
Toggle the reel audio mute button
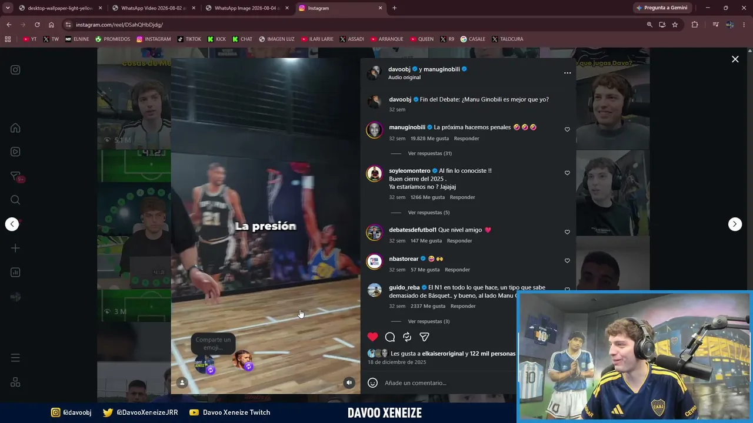(x=349, y=382)
